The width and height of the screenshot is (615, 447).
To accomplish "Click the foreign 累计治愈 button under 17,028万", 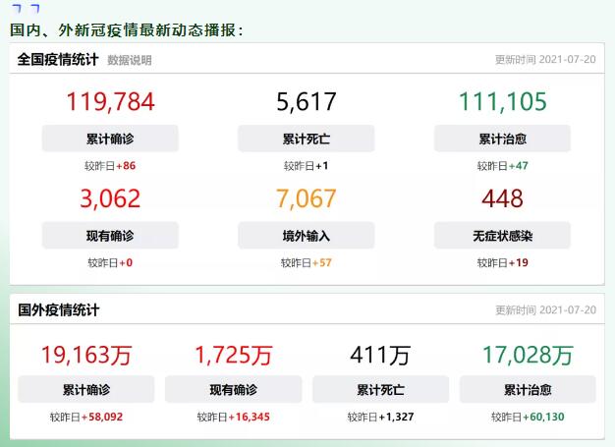I will tap(528, 390).
